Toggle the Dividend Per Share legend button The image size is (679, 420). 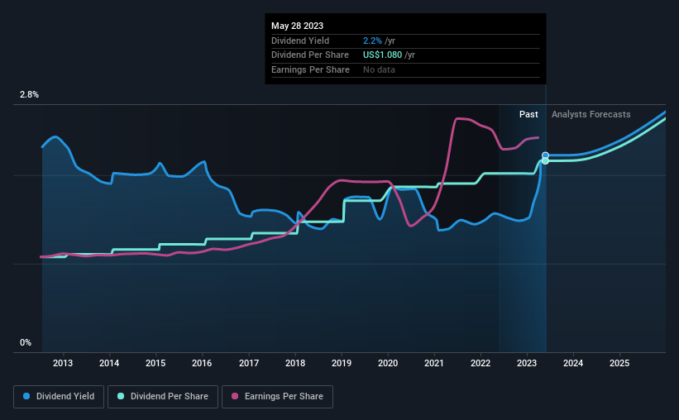pos(163,397)
